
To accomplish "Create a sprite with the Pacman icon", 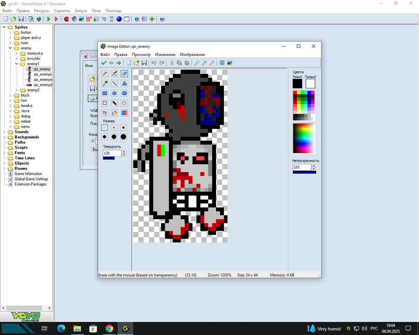I will click(67, 19).
